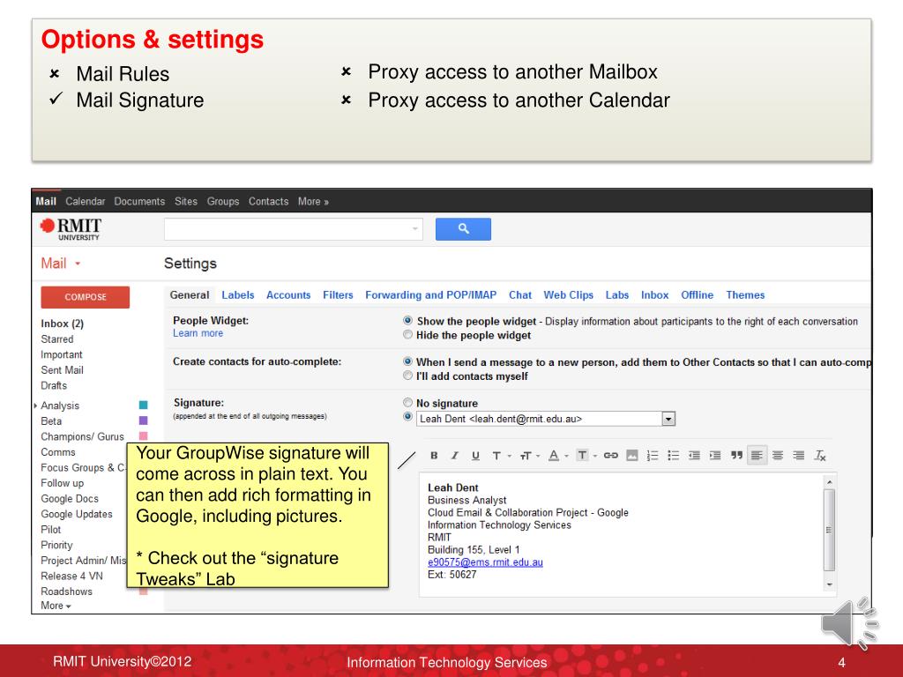Open the Offline settings tab
This screenshot has width=903, height=677.
pos(697,294)
